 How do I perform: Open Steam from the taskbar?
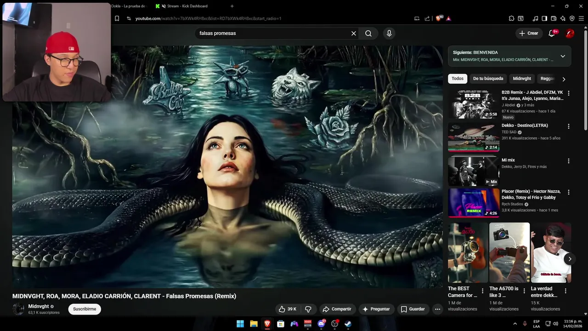tap(348, 324)
